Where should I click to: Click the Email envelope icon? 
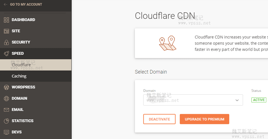pos(6,110)
